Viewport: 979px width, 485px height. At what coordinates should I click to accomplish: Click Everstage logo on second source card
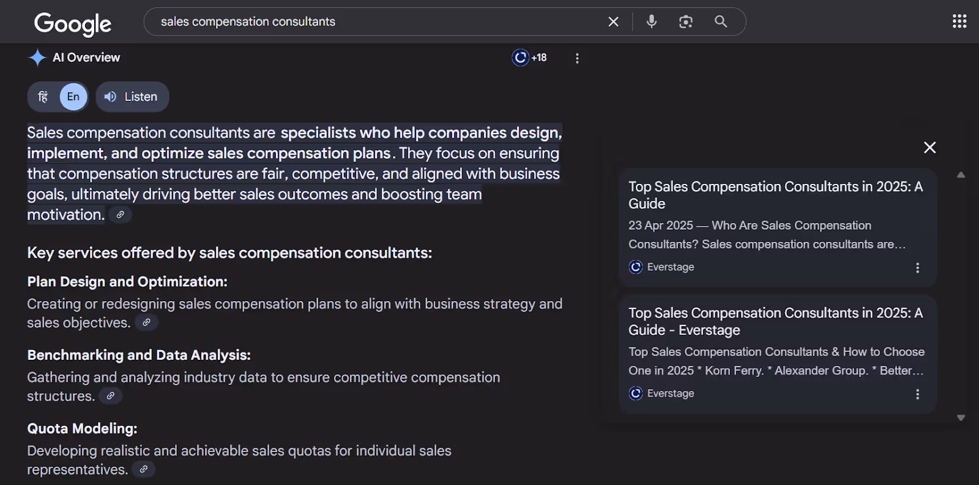tap(636, 393)
